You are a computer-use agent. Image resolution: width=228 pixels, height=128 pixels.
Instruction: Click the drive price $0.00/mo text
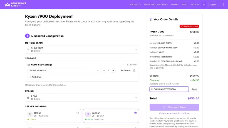click(126, 70)
